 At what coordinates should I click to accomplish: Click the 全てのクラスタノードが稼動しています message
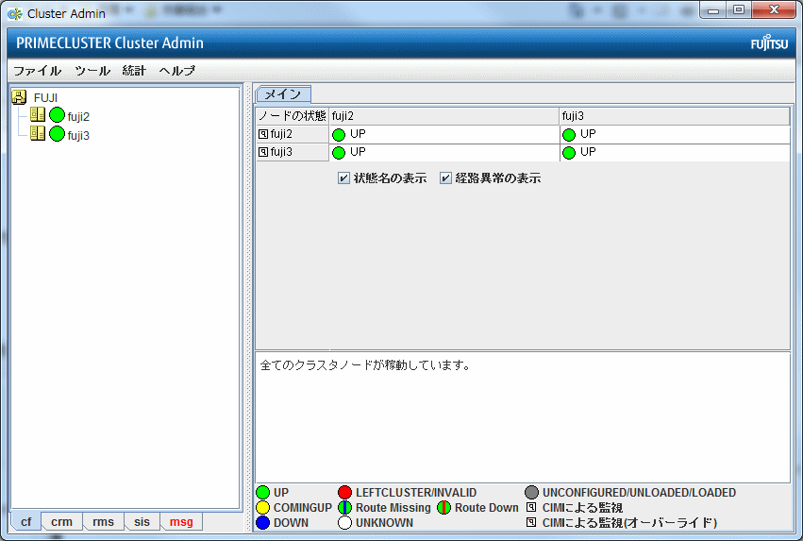pyautogui.click(x=365, y=365)
